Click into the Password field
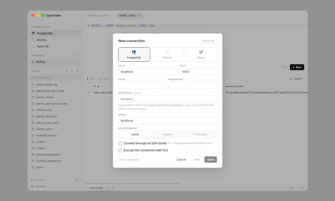 (193, 85)
